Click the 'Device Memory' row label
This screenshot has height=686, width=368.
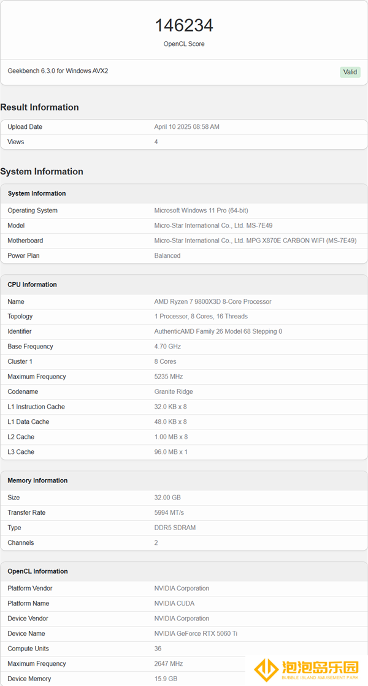(x=29, y=679)
